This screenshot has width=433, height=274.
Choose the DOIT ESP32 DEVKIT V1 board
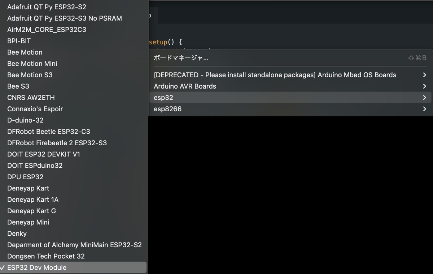click(x=43, y=154)
